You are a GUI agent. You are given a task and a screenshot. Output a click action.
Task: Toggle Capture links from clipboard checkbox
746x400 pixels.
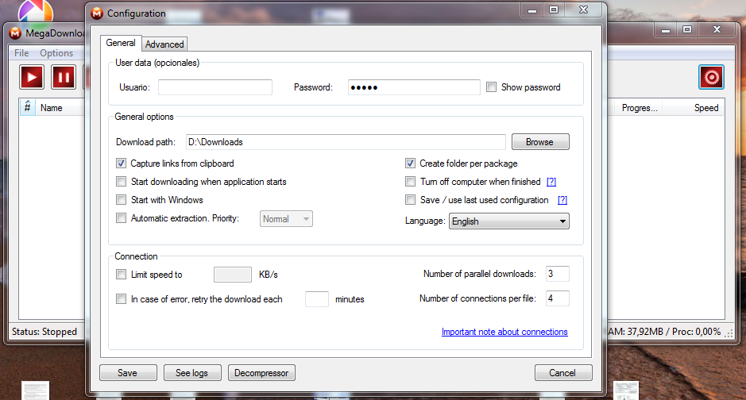click(x=122, y=163)
